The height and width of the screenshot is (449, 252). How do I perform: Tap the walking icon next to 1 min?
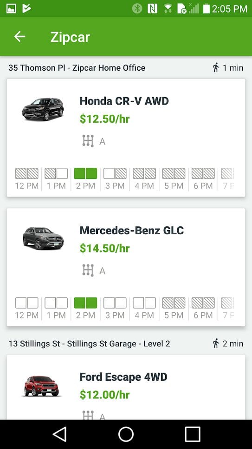pyautogui.click(x=216, y=68)
